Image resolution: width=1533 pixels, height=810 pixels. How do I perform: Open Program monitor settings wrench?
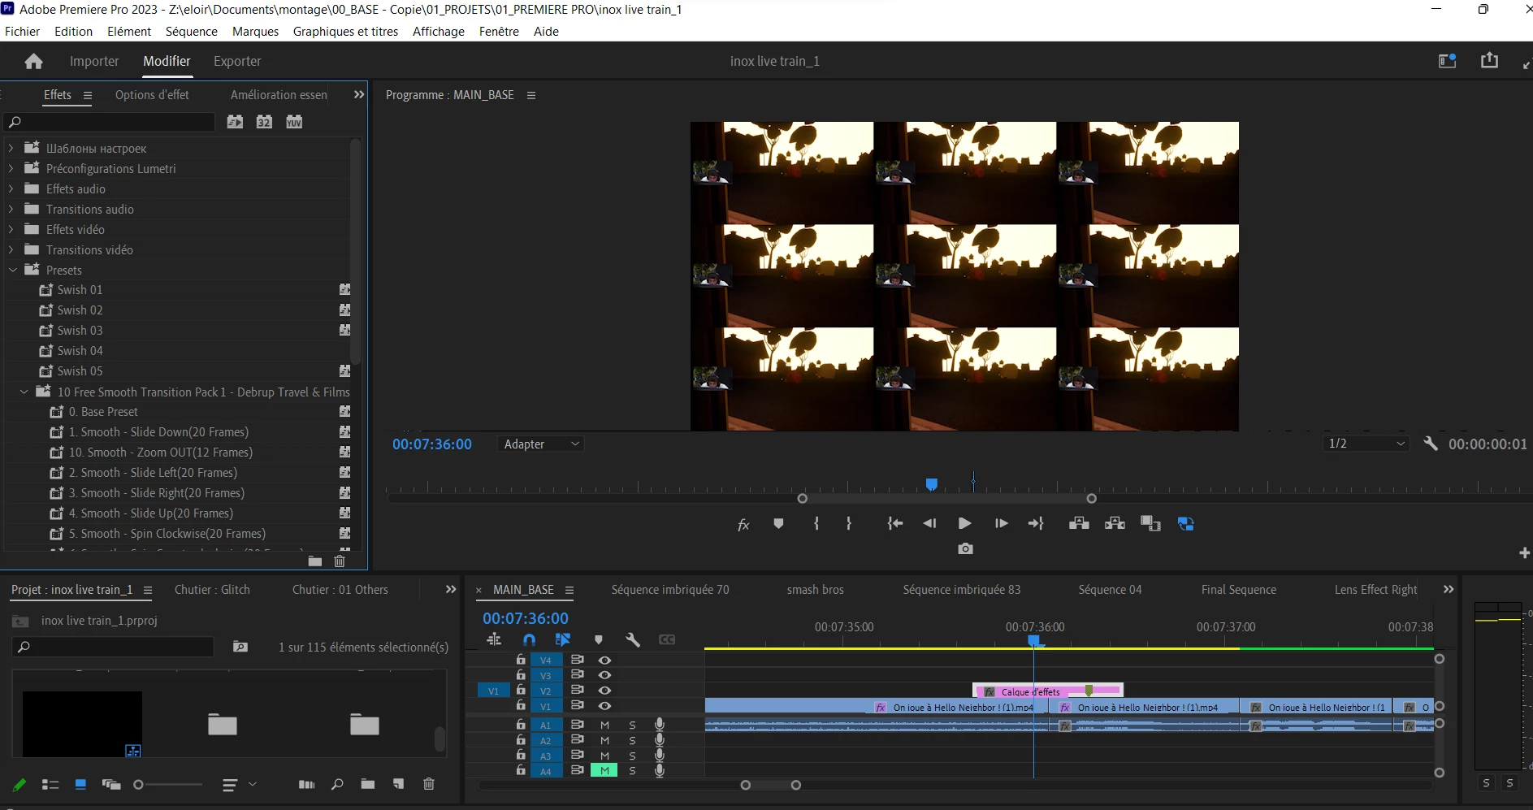pos(1431,444)
